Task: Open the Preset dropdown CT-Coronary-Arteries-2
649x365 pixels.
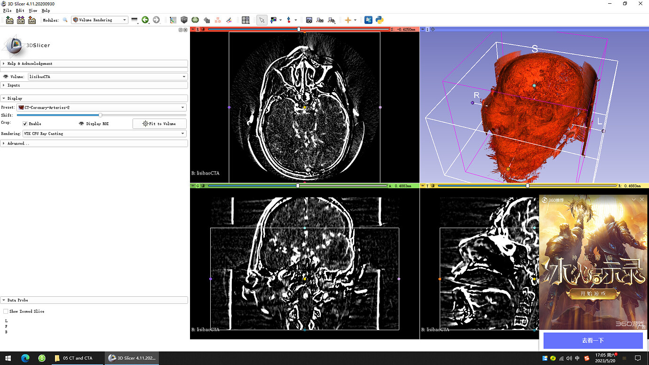Action: [102, 108]
